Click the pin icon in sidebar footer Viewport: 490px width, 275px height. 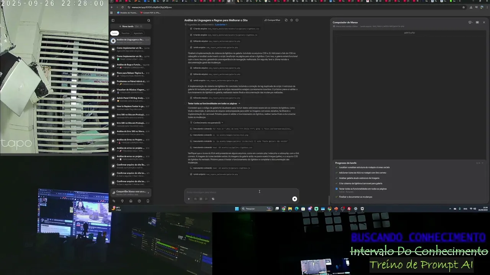(122, 201)
